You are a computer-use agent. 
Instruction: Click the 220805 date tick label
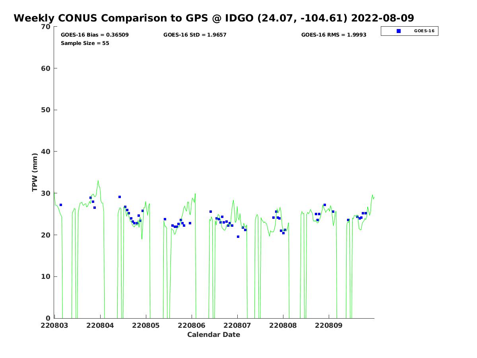pyautogui.click(x=146, y=325)
